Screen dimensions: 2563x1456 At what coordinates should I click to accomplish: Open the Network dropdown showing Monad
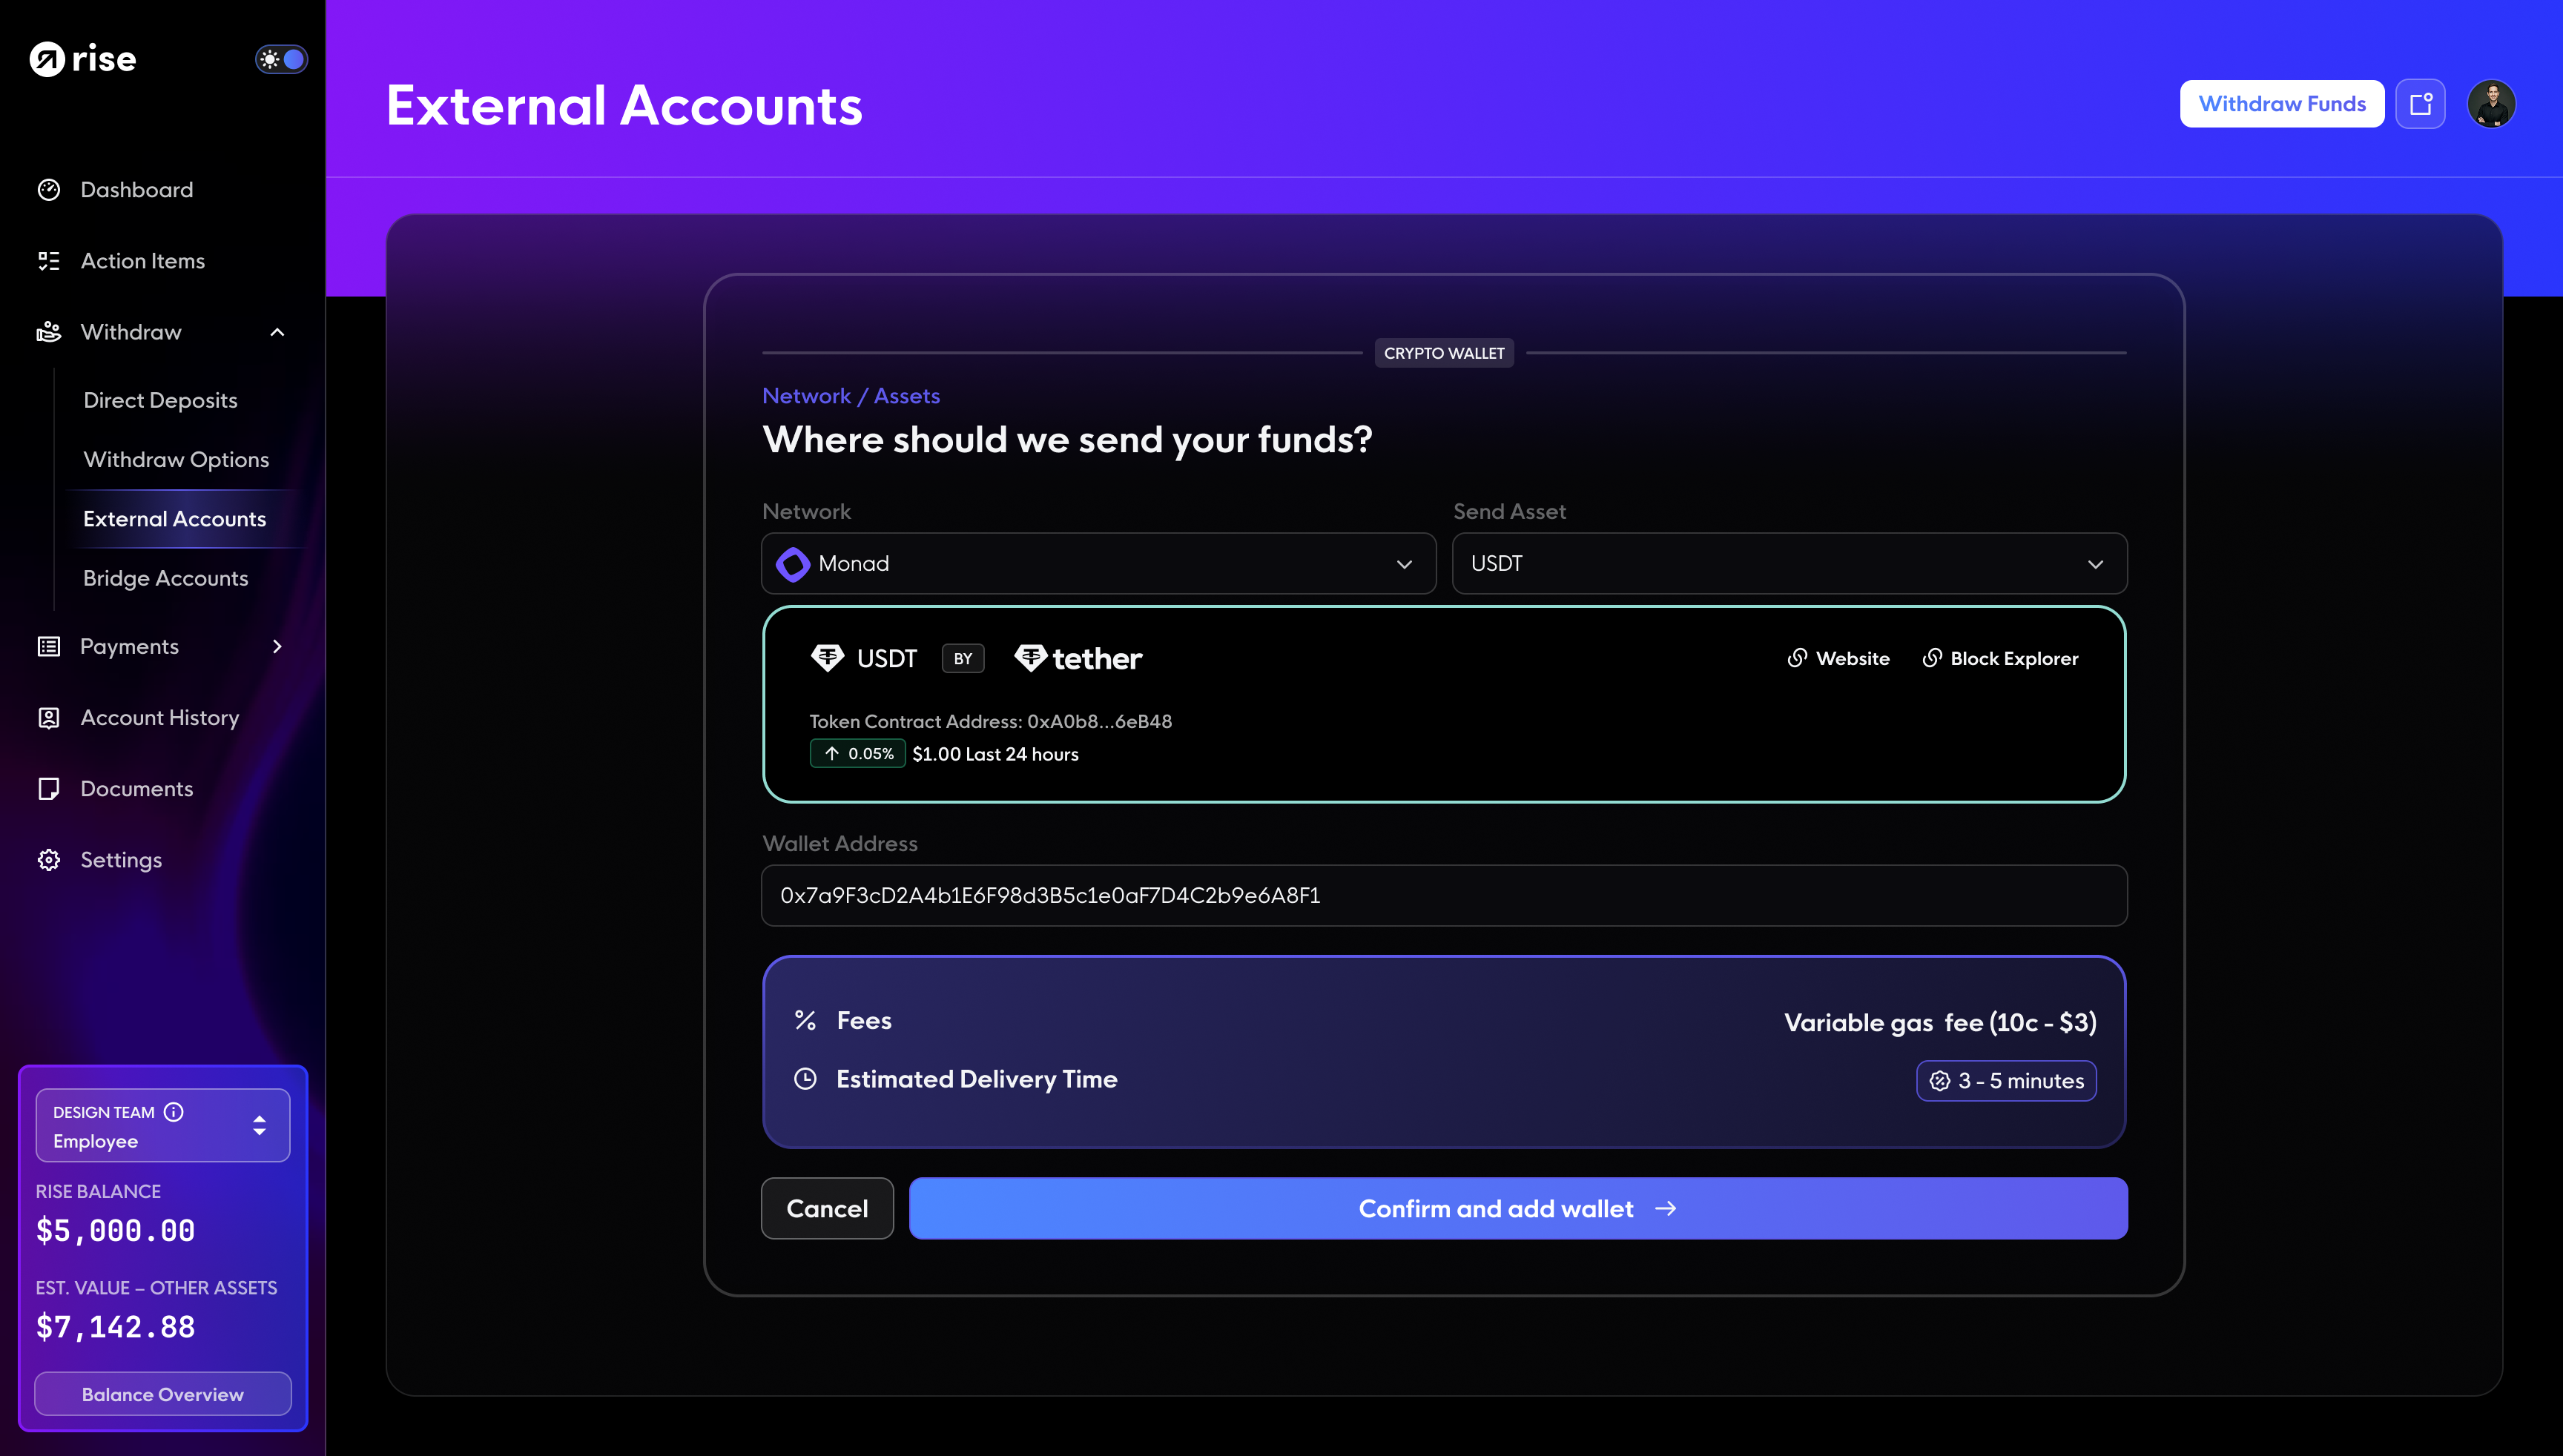(x=1098, y=563)
